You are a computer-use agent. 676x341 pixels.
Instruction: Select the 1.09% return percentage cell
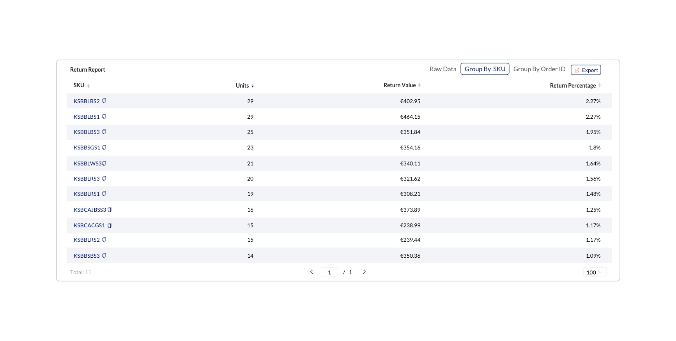click(x=593, y=256)
